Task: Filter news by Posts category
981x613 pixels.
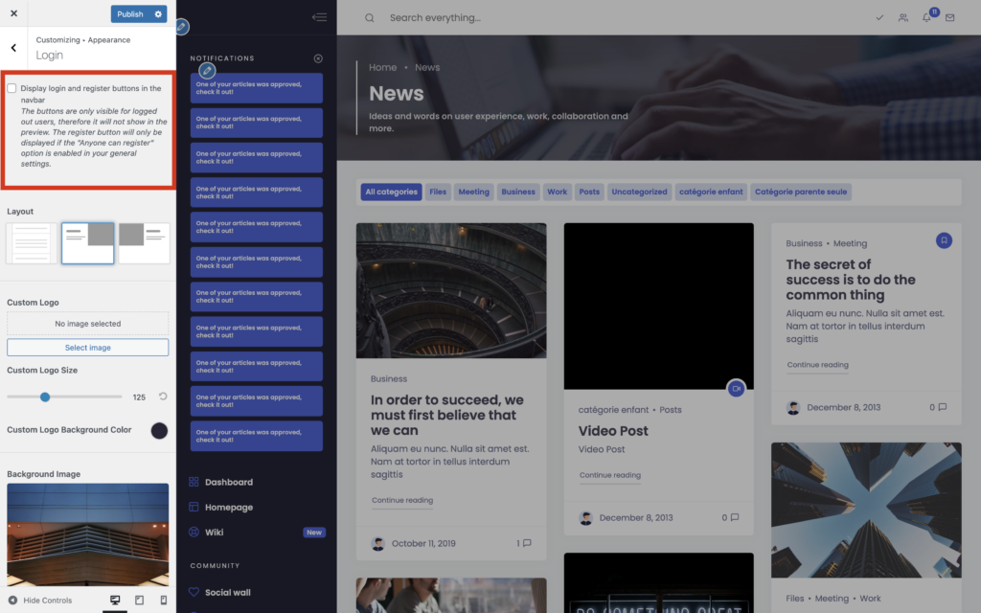Action: coord(589,192)
